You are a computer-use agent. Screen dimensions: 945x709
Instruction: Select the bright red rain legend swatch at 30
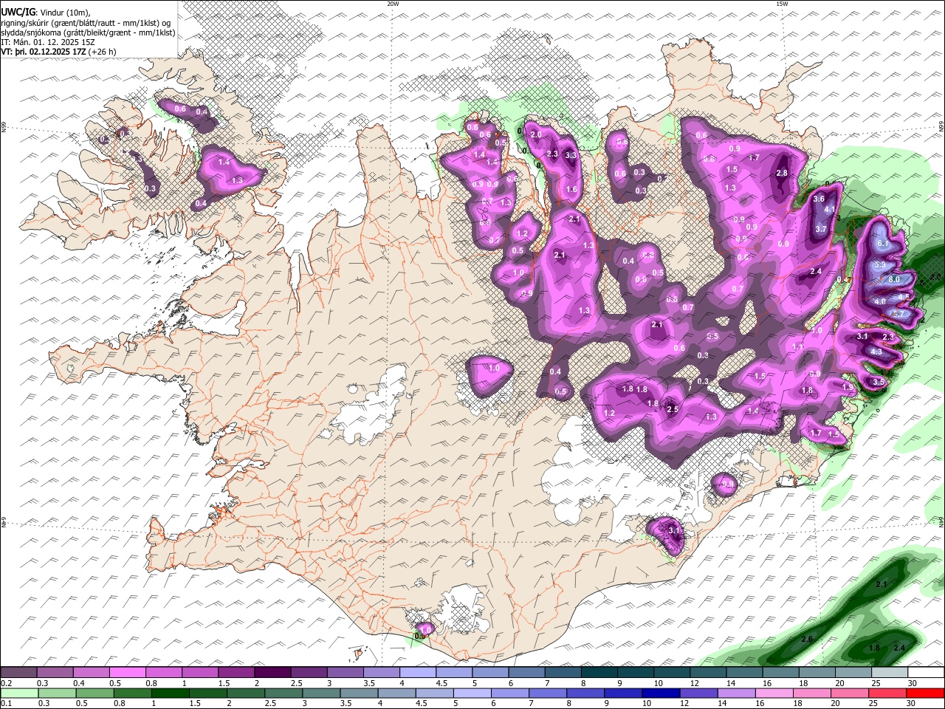925,693
